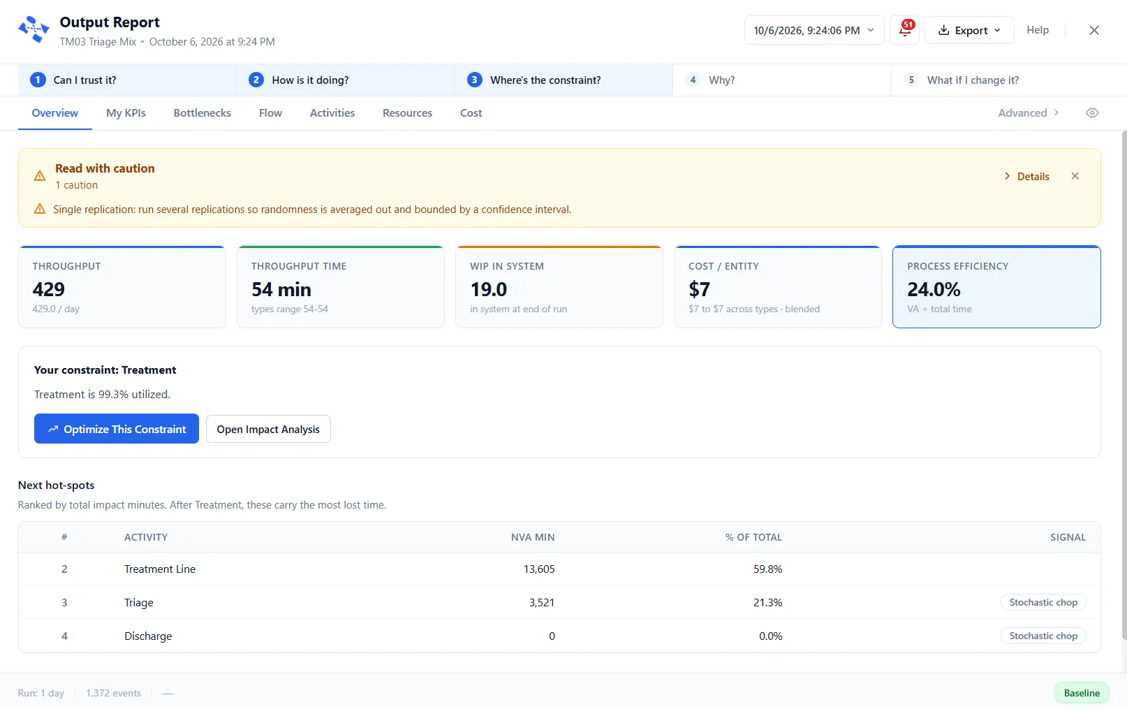
Task: Go to step 3 Where's the constraint?
Action: pos(563,80)
